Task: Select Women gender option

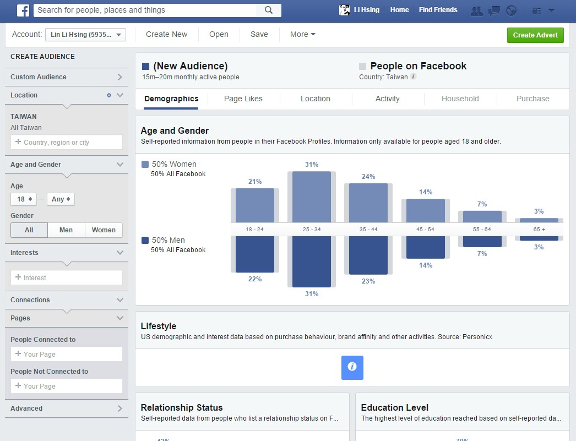Action: pos(104,230)
